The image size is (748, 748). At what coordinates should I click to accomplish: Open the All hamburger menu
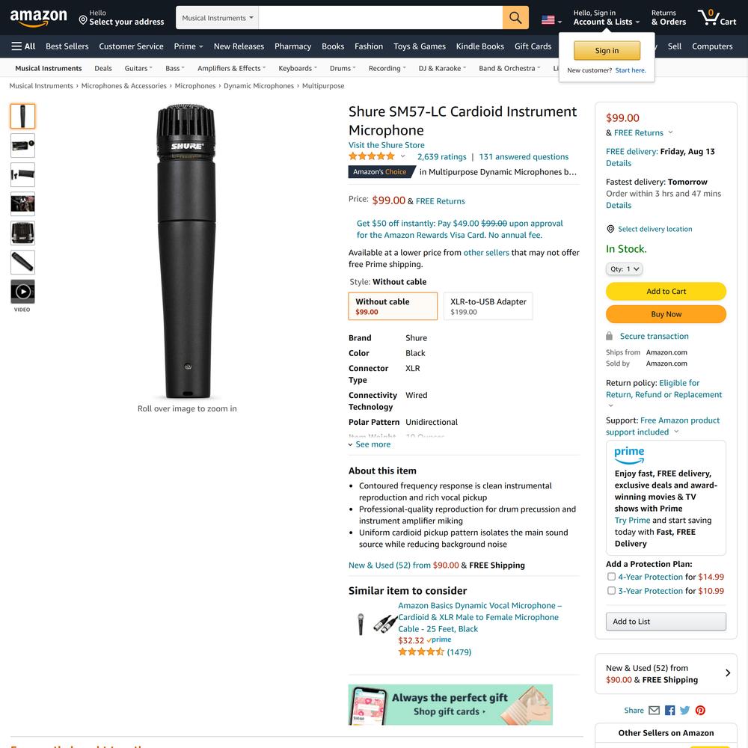click(x=23, y=46)
